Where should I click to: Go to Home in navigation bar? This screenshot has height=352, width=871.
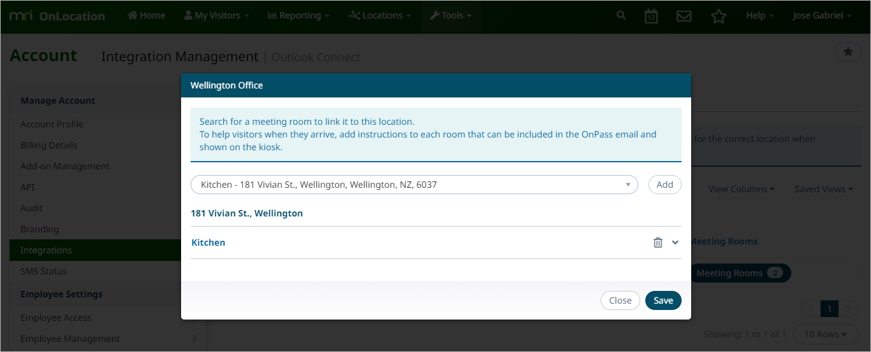(147, 16)
